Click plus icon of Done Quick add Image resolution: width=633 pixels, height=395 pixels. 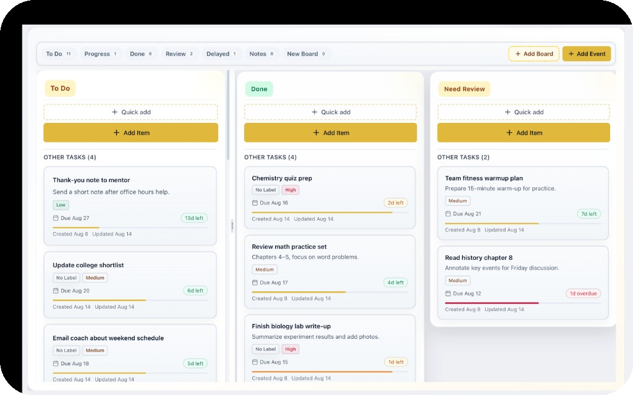click(x=315, y=112)
